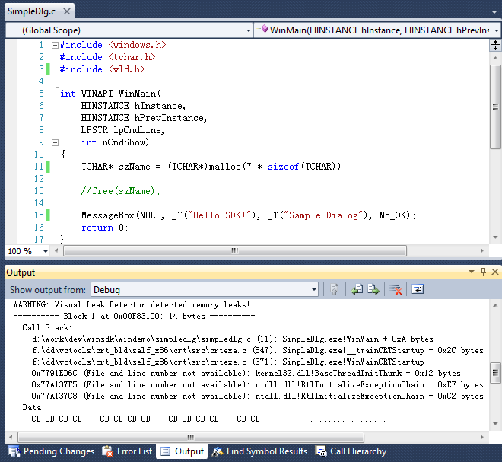Click Output scroll up arrow
Viewport: 502px width, 462px height.
[495, 305]
